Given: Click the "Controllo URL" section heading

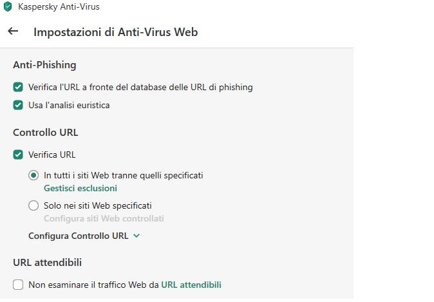Looking at the screenshot, I should [45, 132].
